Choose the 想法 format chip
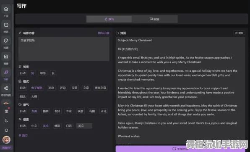This screenshot has width=250, height=152. pyautogui.click(x=23, y=96)
